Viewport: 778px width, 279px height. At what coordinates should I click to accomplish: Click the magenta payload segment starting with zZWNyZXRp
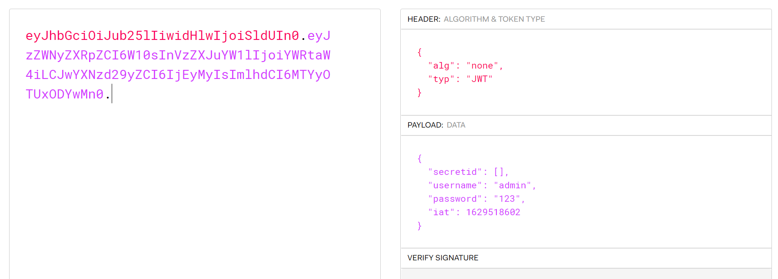(x=178, y=55)
